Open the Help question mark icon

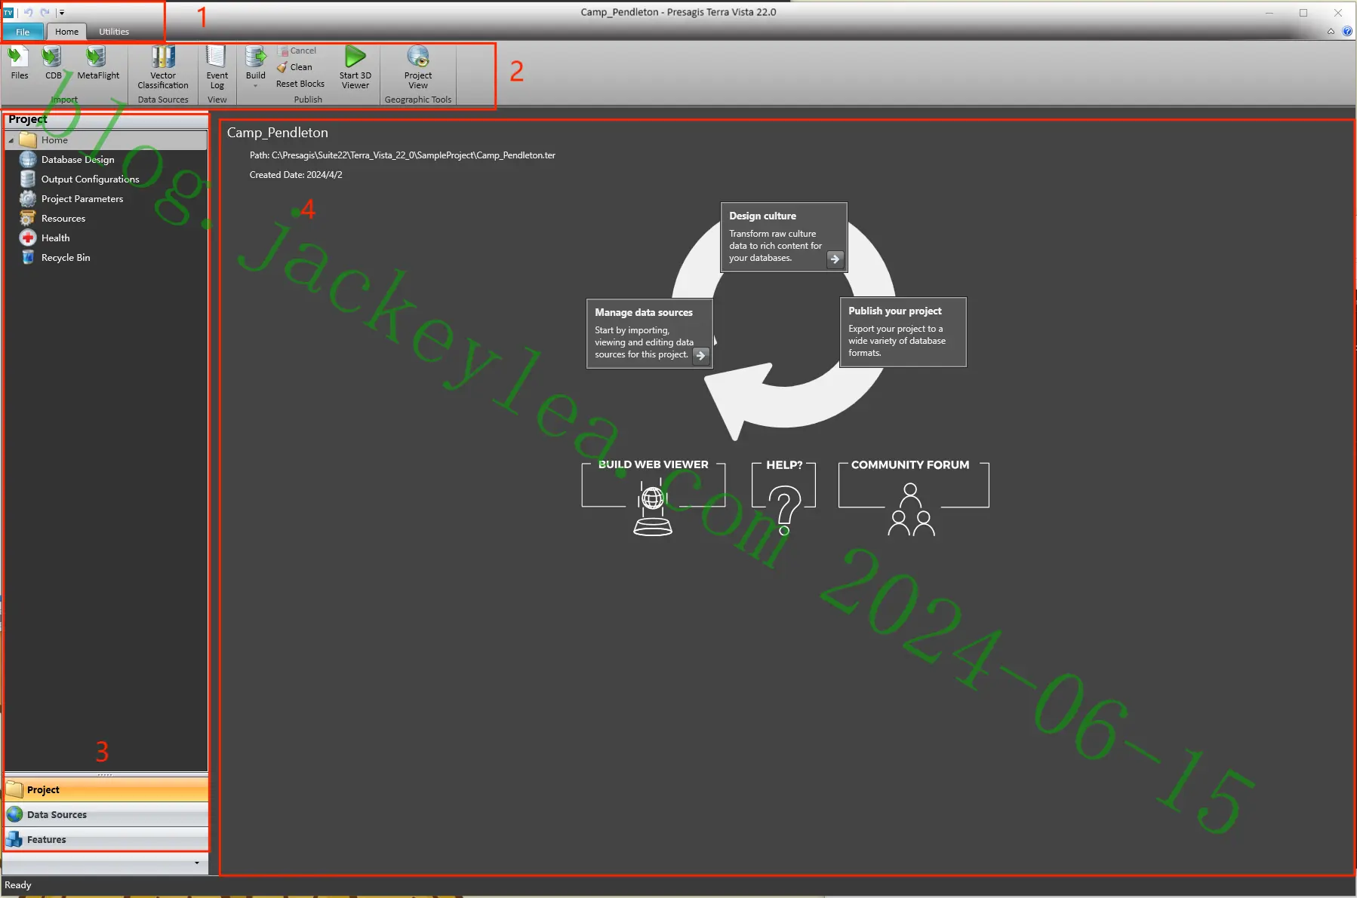point(1347,32)
